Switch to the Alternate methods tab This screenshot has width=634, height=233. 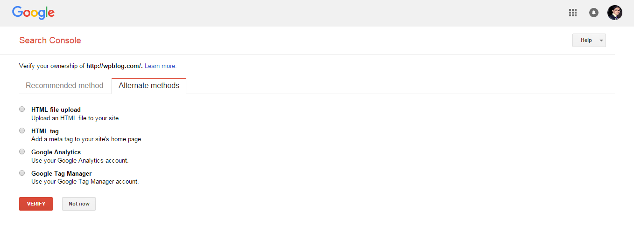tap(149, 86)
